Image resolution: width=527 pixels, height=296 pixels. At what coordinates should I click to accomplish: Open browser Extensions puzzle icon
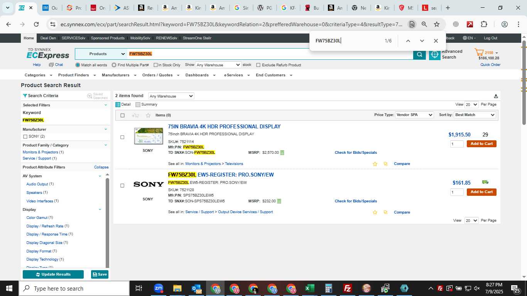484,24
